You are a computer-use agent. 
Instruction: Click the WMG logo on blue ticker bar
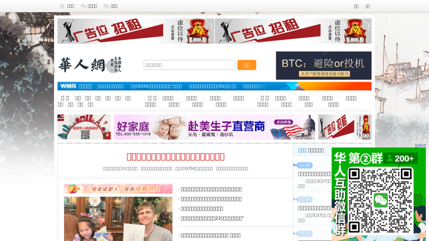click(68, 86)
